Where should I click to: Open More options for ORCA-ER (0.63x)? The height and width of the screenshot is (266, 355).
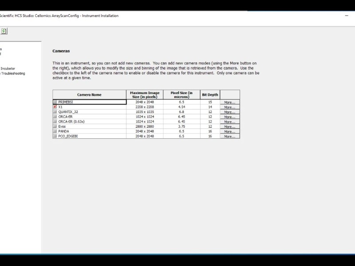230,121
